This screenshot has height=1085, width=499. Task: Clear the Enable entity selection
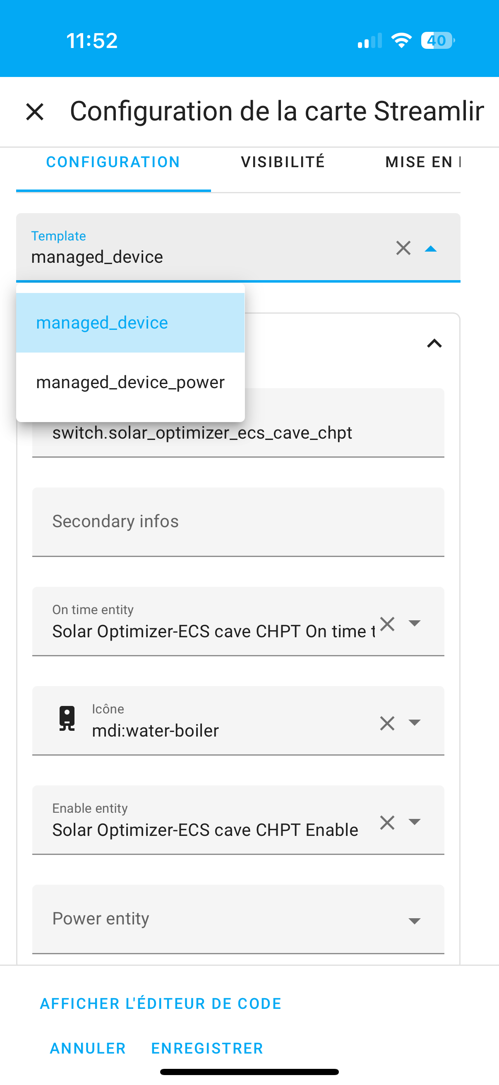click(387, 823)
